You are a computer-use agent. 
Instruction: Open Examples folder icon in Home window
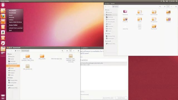coord(154,27)
